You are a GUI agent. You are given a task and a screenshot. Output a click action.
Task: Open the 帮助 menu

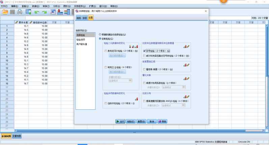tap(114, 6)
